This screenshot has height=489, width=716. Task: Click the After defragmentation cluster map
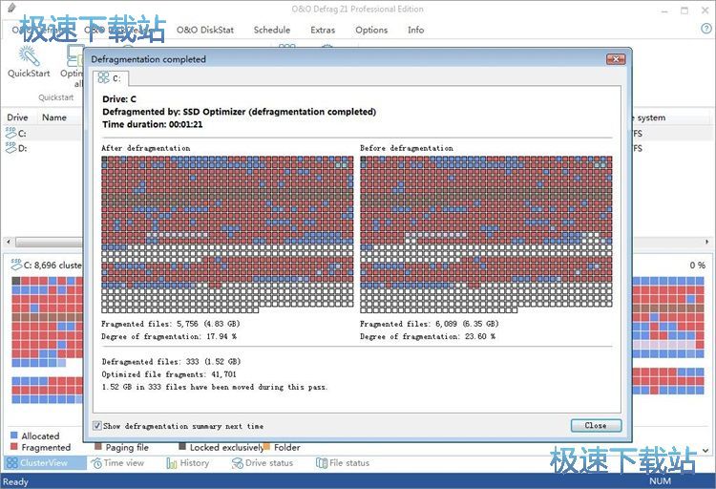(227, 234)
